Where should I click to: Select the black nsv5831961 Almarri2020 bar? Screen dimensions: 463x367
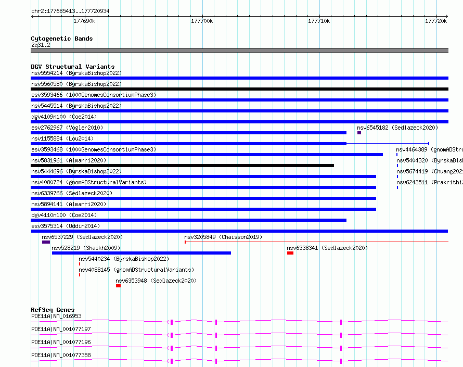click(182, 166)
